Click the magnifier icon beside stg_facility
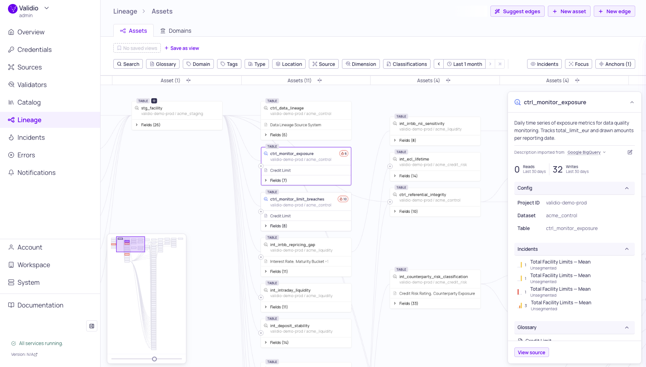Screen dimensions: 646x367 click(137, 108)
